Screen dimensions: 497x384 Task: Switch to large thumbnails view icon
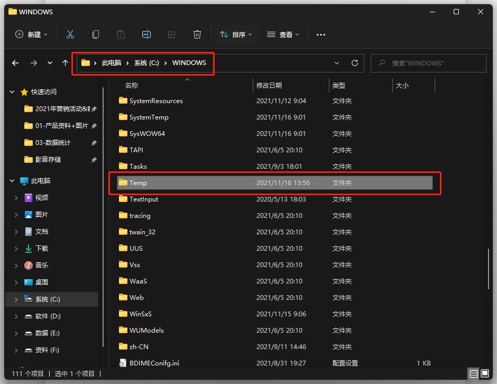484,374
